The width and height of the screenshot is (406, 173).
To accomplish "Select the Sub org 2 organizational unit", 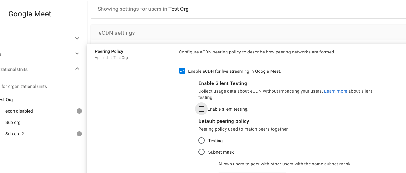I will (x=15, y=134).
